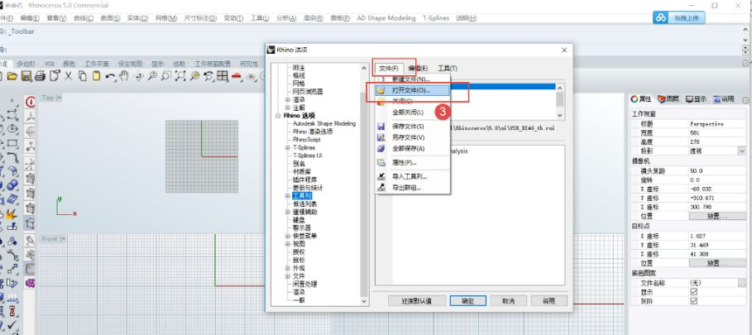Expand the 渲染 tree node

click(288, 100)
